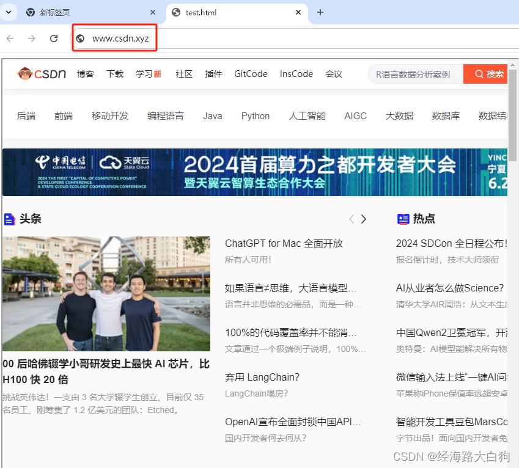The width and height of the screenshot is (519, 468).
Task: Select the 数据库 category
Action: [x=446, y=115]
